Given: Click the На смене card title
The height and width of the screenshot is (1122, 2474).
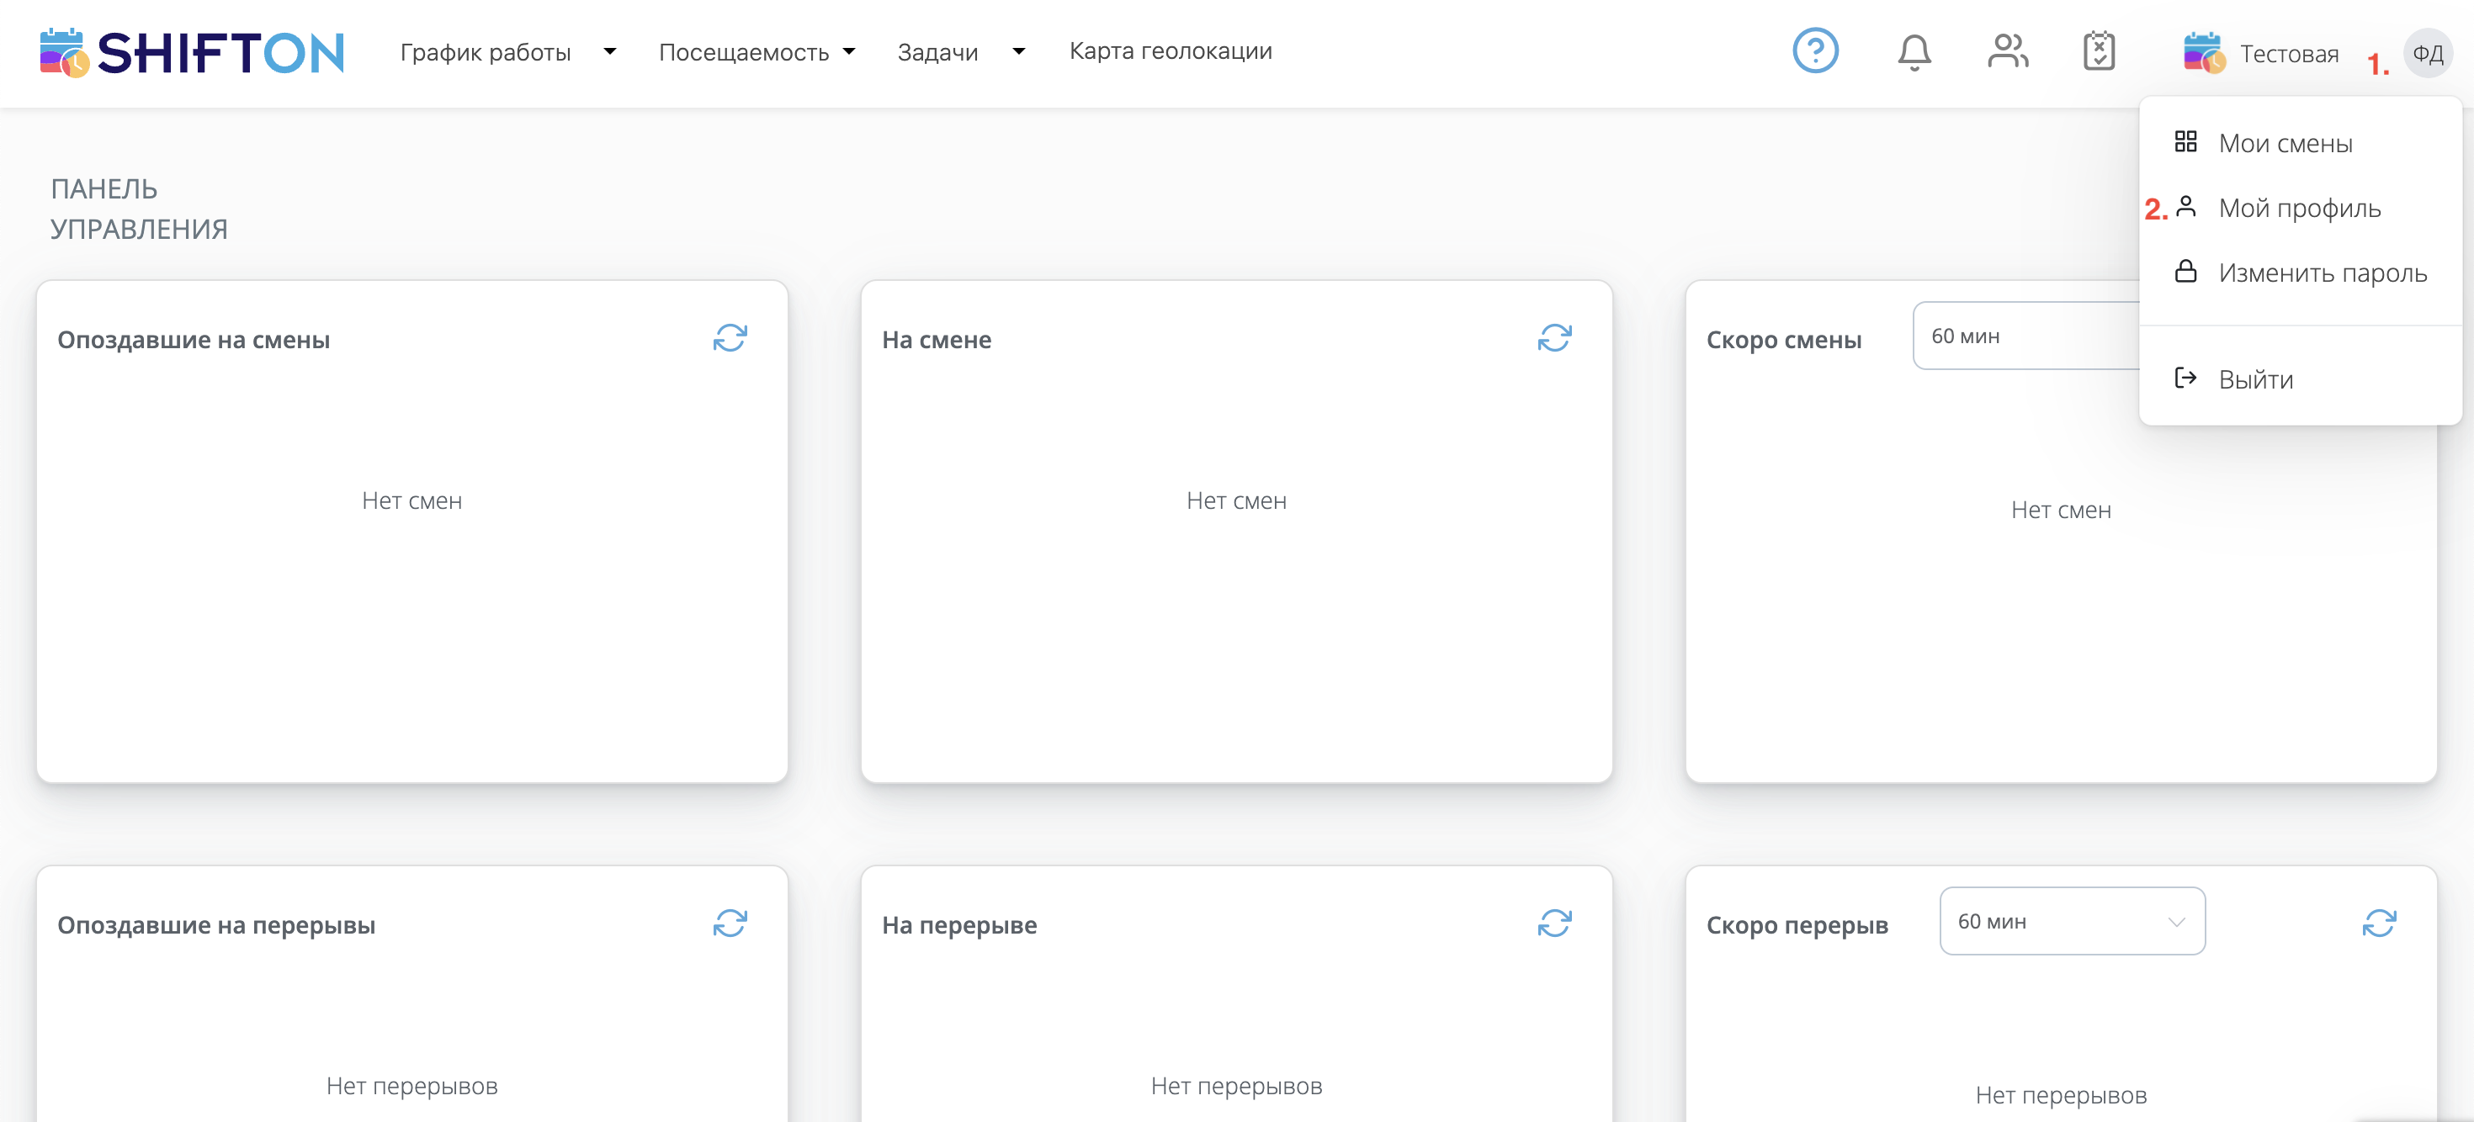Looking at the screenshot, I should (x=937, y=340).
